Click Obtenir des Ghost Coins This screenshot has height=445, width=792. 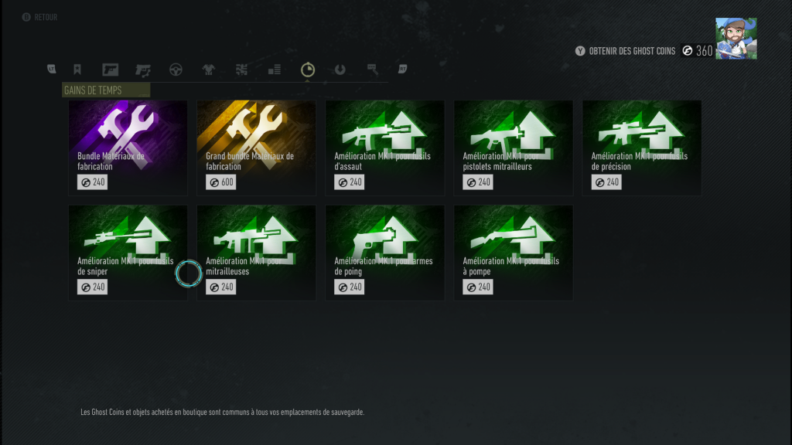pyautogui.click(x=625, y=51)
